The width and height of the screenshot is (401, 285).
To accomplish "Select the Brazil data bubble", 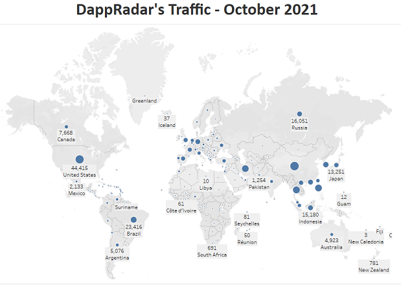I will pyautogui.click(x=133, y=220).
